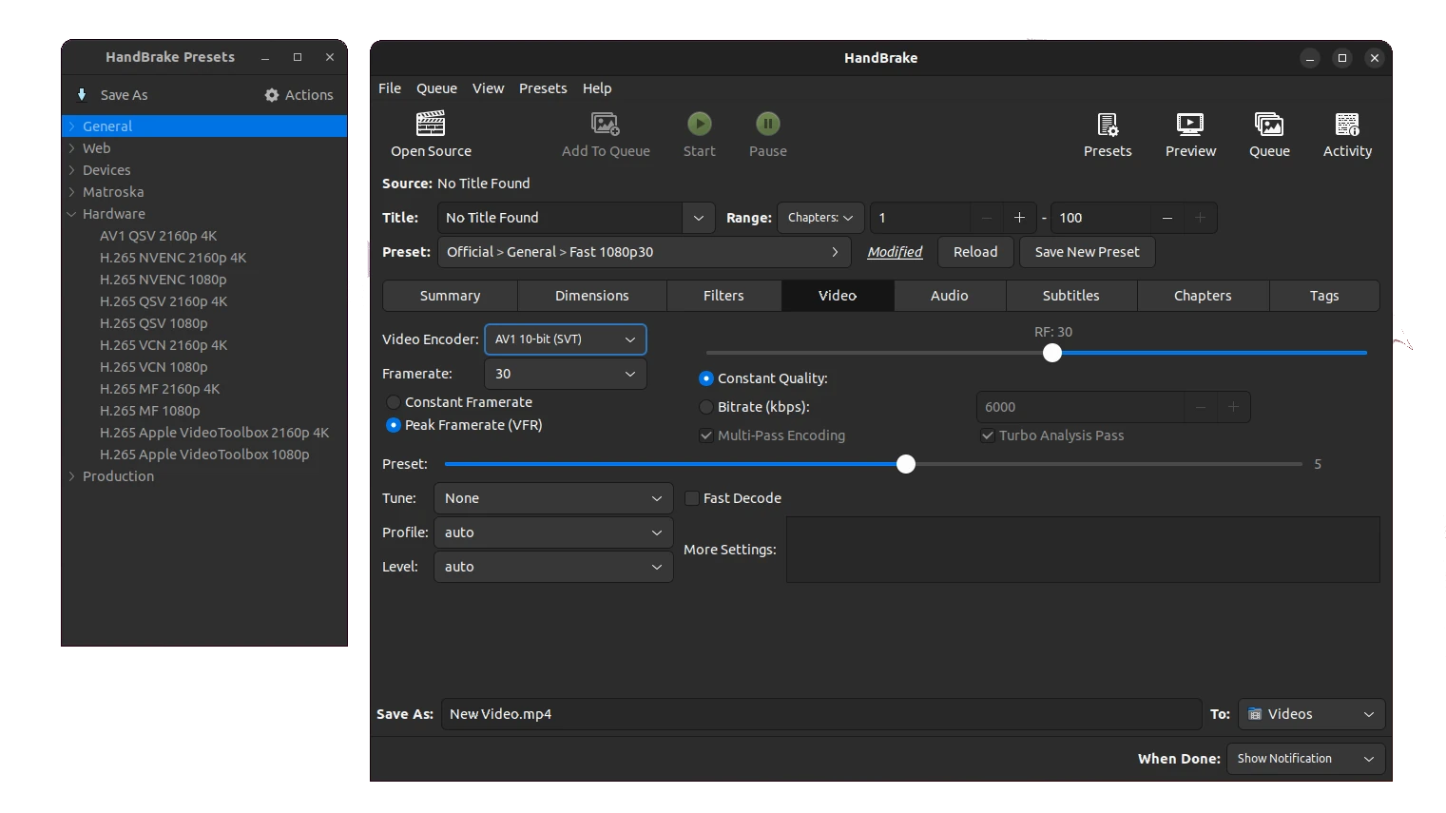This screenshot has width=1446, height=813.
Task: Click the RF quality slider handle
Action: [1051, 353]
